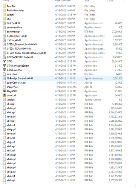Select the ReadMe folder icon
Viewport: 136px width, 188px height.
click(5, 6)
